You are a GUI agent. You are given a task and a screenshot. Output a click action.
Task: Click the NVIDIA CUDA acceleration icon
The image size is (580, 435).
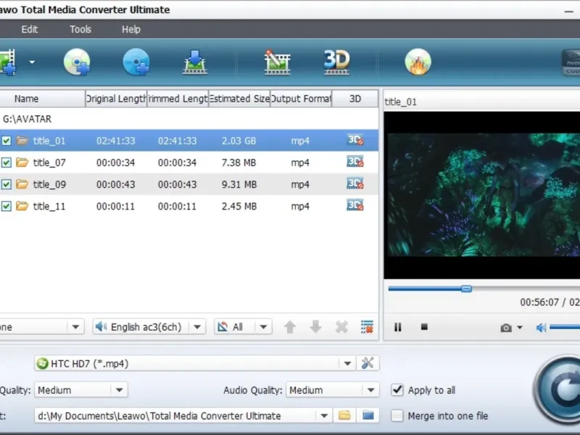tap(571, 62)
